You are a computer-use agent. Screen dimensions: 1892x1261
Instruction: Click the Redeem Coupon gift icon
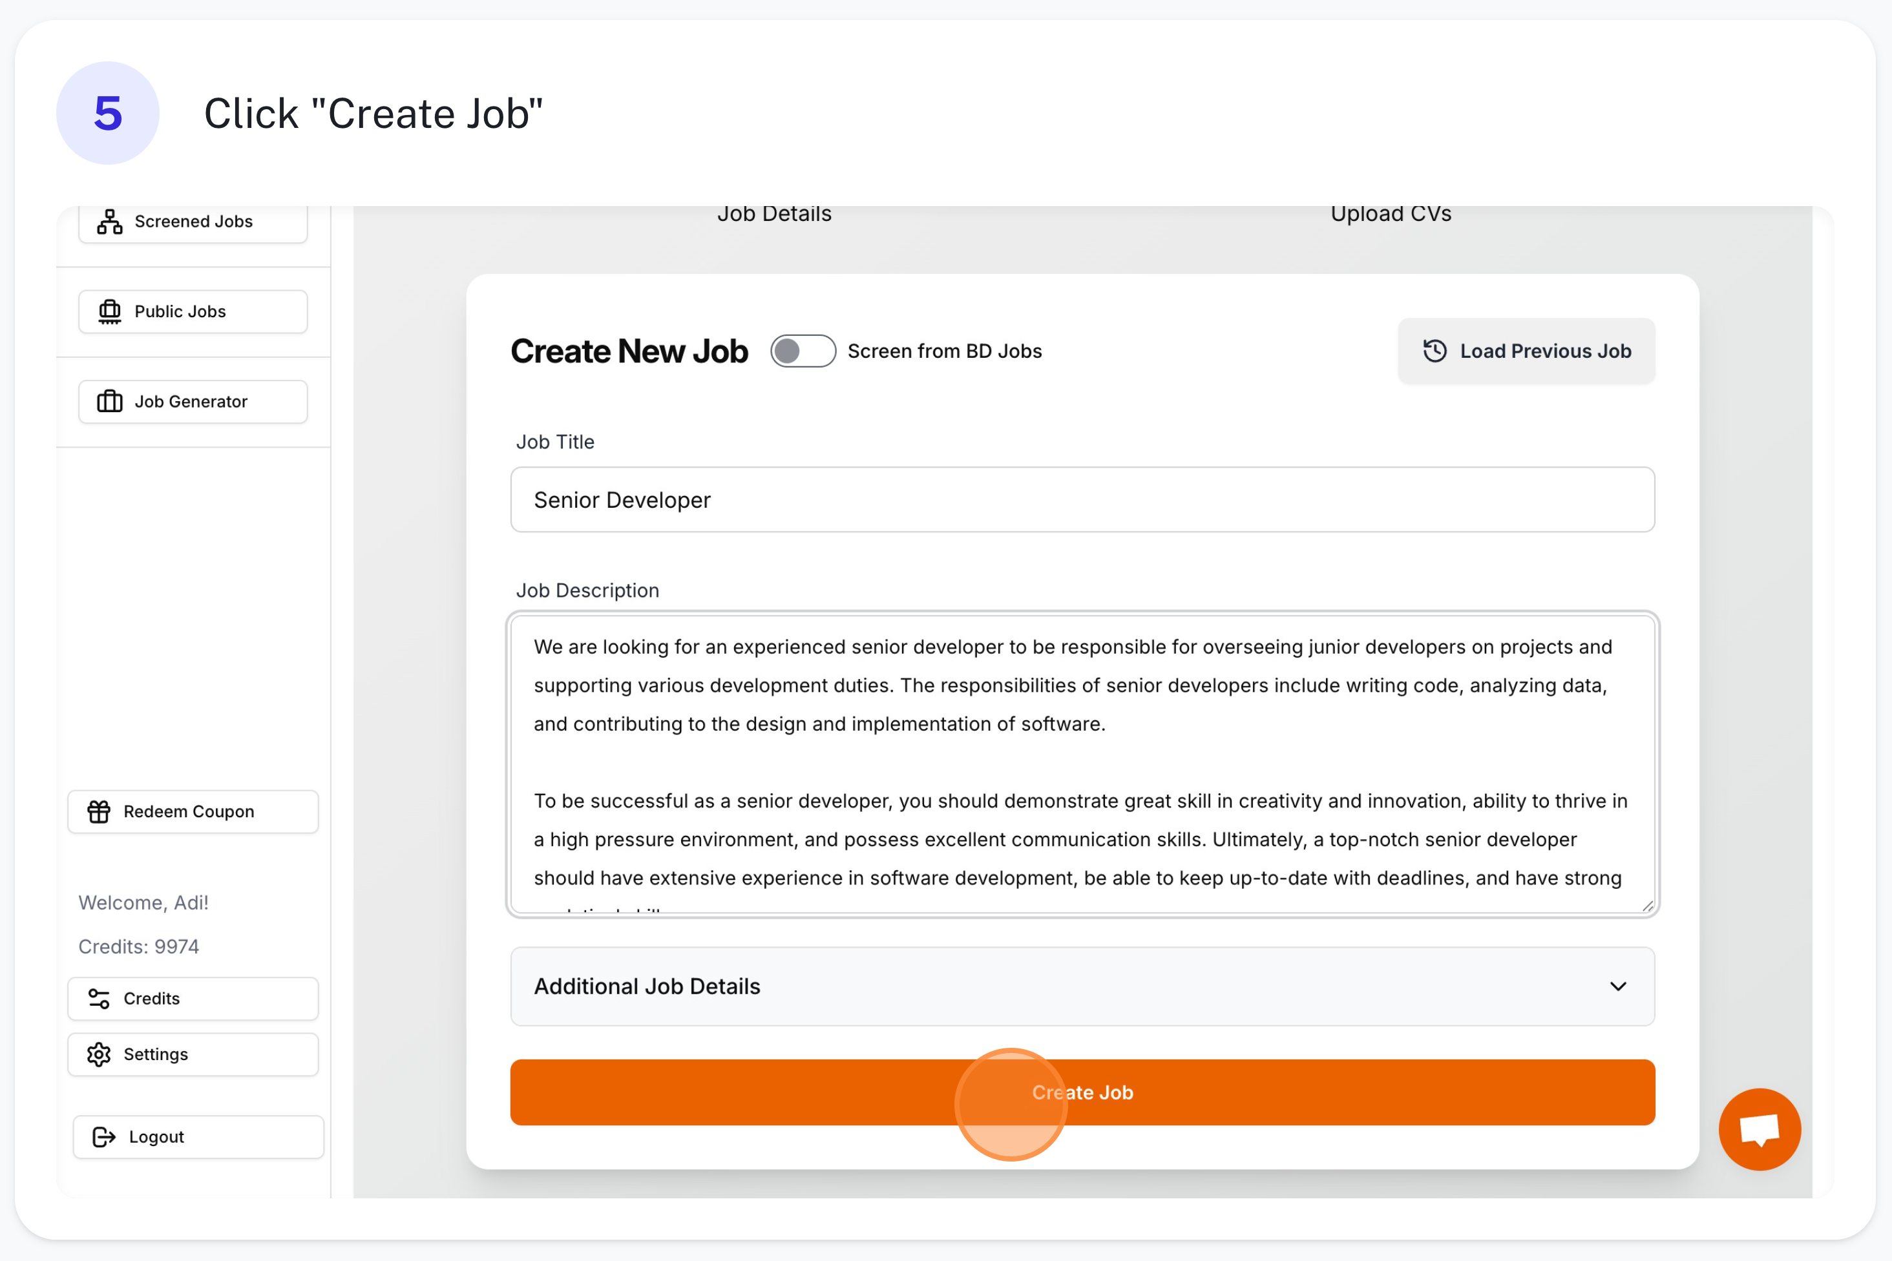click(x=99, y=811)
